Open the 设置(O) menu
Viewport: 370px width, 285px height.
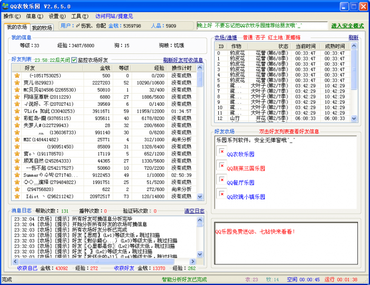click(57, 16)
